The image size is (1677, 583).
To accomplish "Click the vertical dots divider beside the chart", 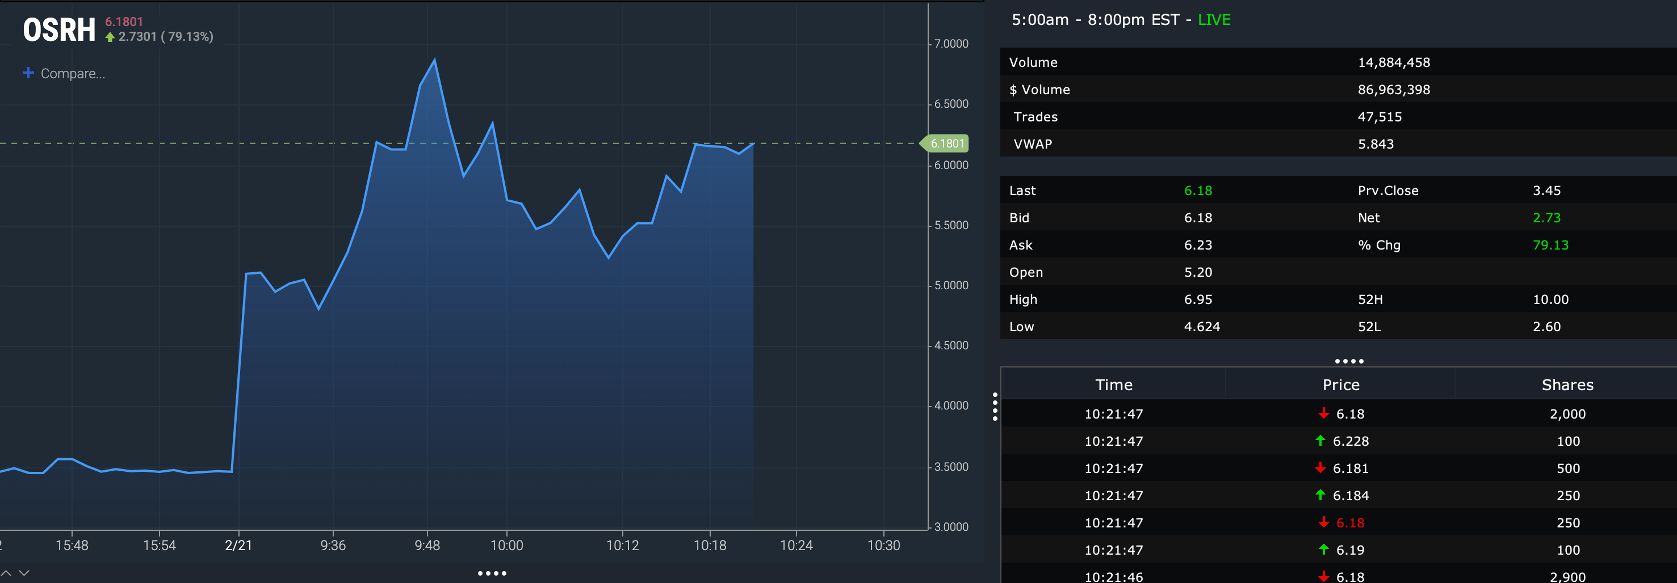I will tap(995, 407).
